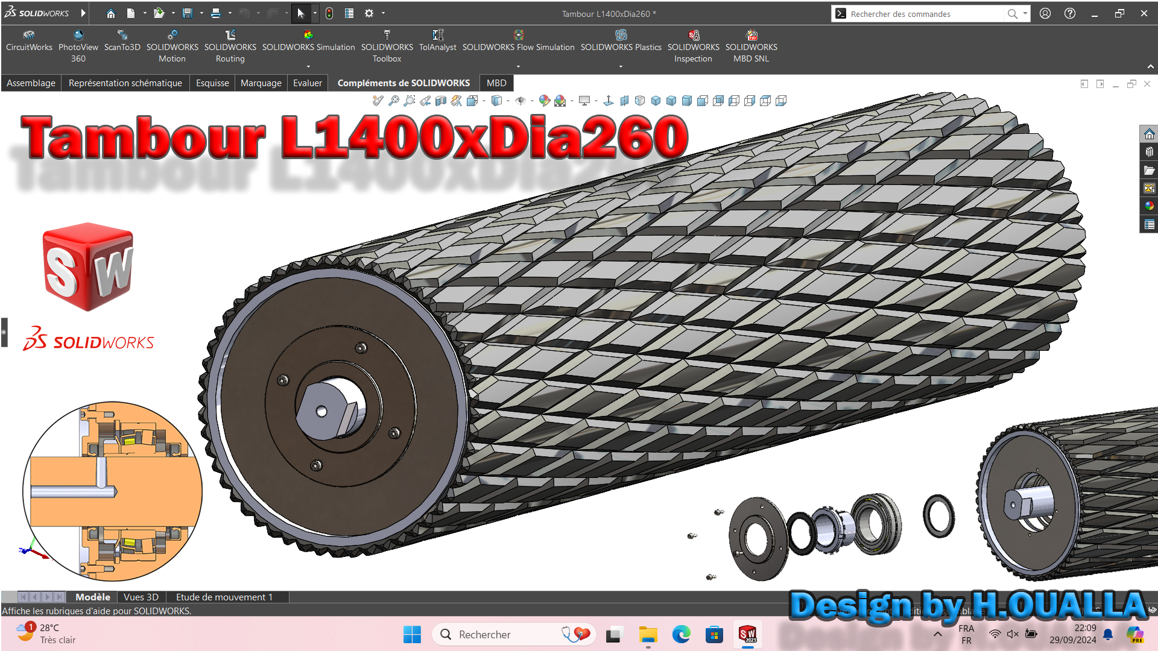
Task: Open Design Library in task pane
Action: (1150, 152)
